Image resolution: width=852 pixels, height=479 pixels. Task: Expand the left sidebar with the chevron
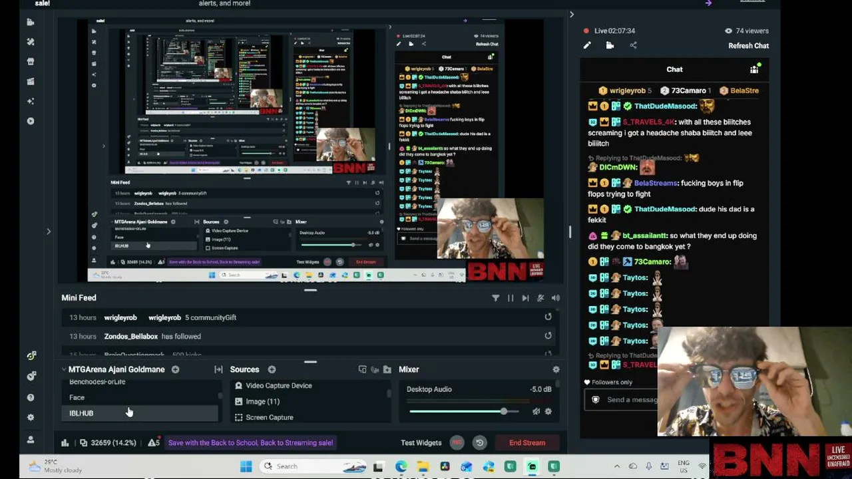[48, 232]
